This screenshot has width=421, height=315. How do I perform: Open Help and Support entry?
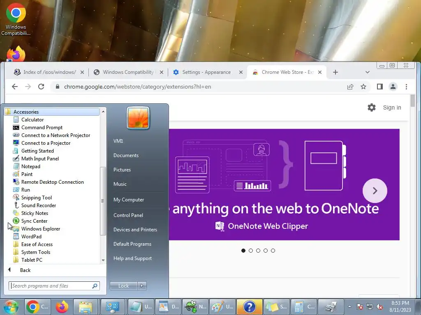click(132, 258)
